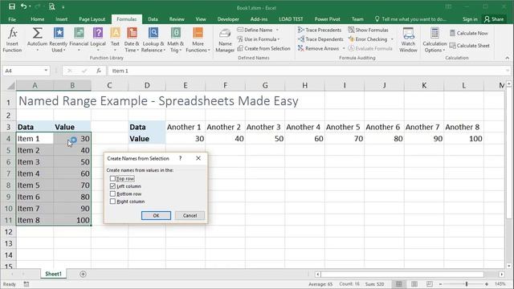The height and width of the screenshot is (289, 514).
Task: Open Financial functions list
Action: [x=79, y=39]
